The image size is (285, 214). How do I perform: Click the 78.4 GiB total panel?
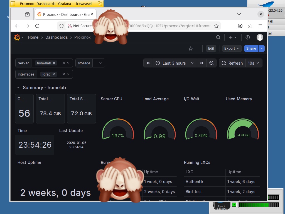point(50,109)
